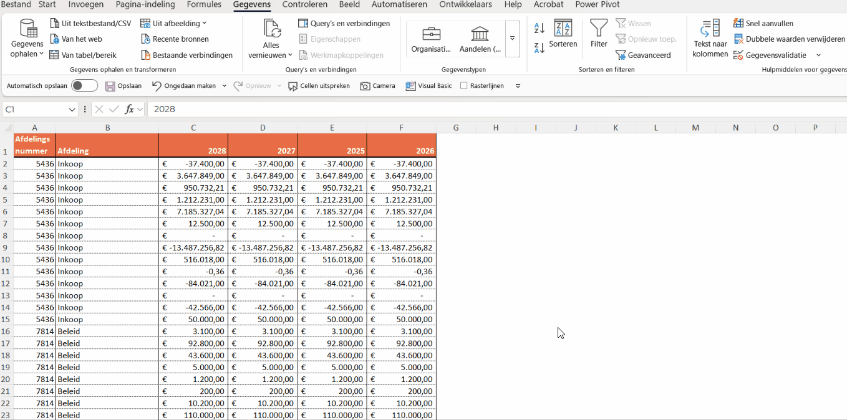Image resolution: width=847 pixels, height=420 pixels.
Task: Select the 2025 header cell
Action: [x=332, y=145]
